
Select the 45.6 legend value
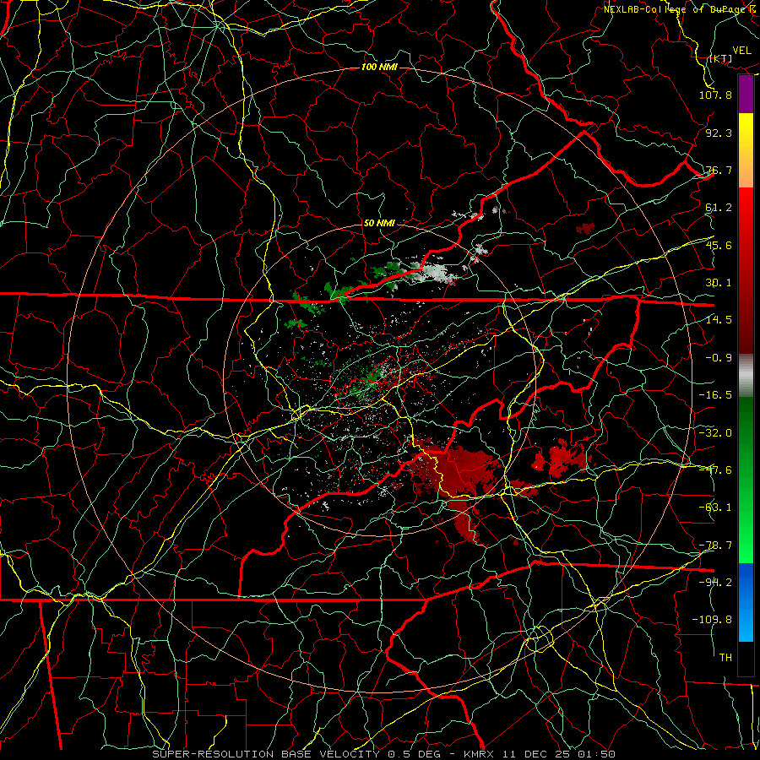pos(719,245)
